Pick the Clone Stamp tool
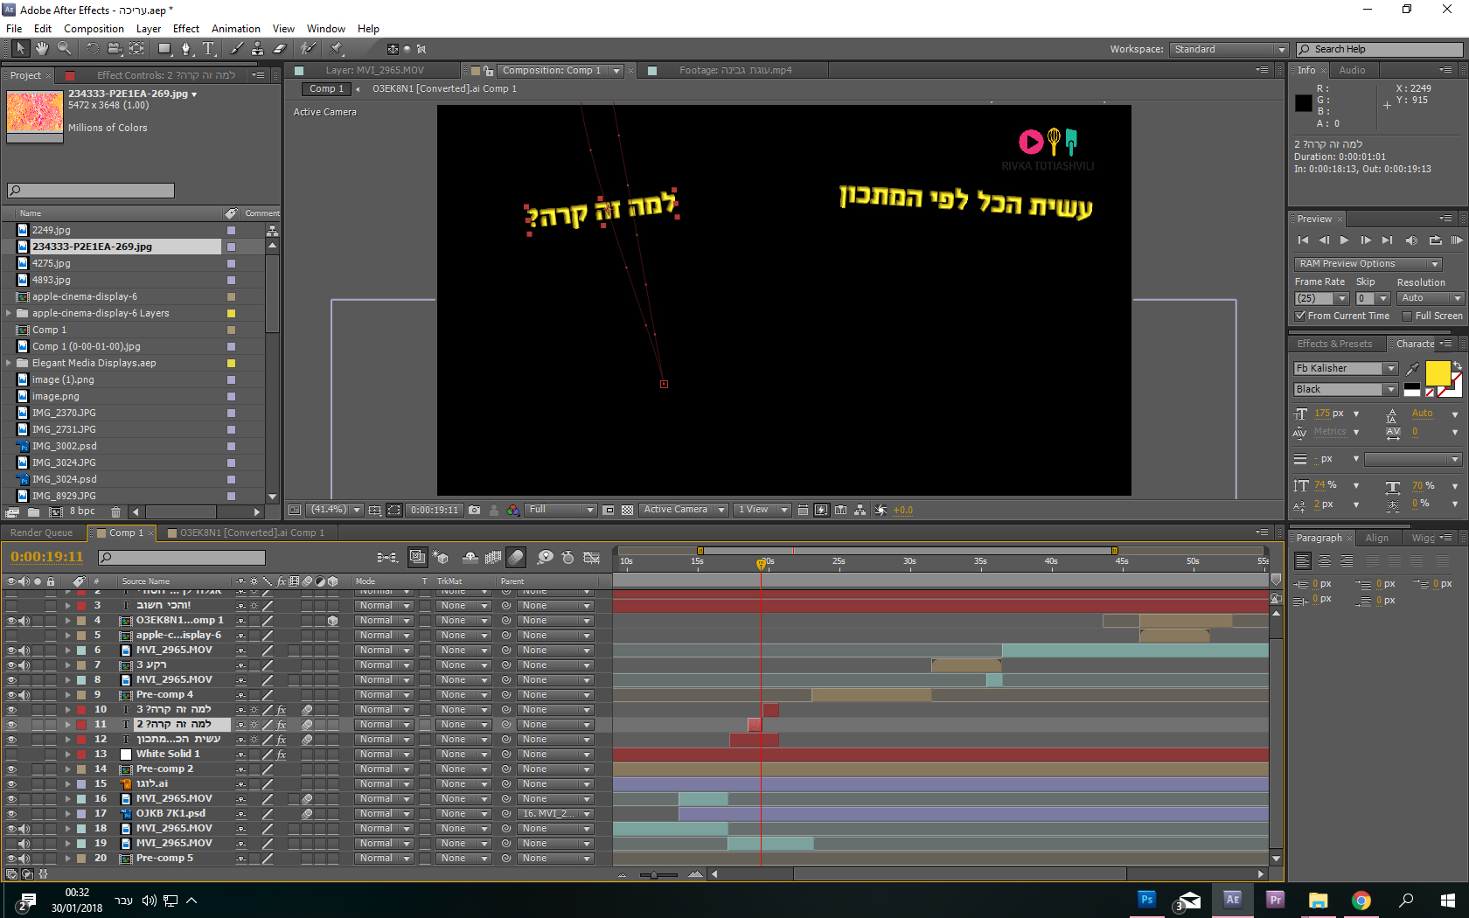This screenshot has width=1469, height=918. tap(257, 49)
